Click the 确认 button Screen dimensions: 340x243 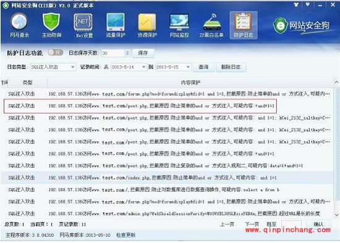tap(318, 224)
